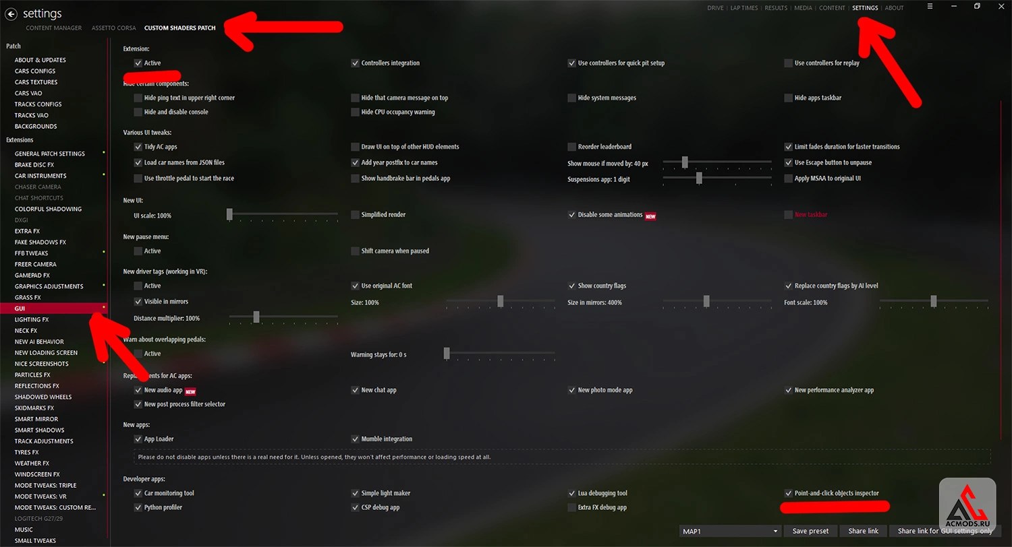The image size is (1012, 547).
Task: Select Weather FX extension
Action: 32,463
